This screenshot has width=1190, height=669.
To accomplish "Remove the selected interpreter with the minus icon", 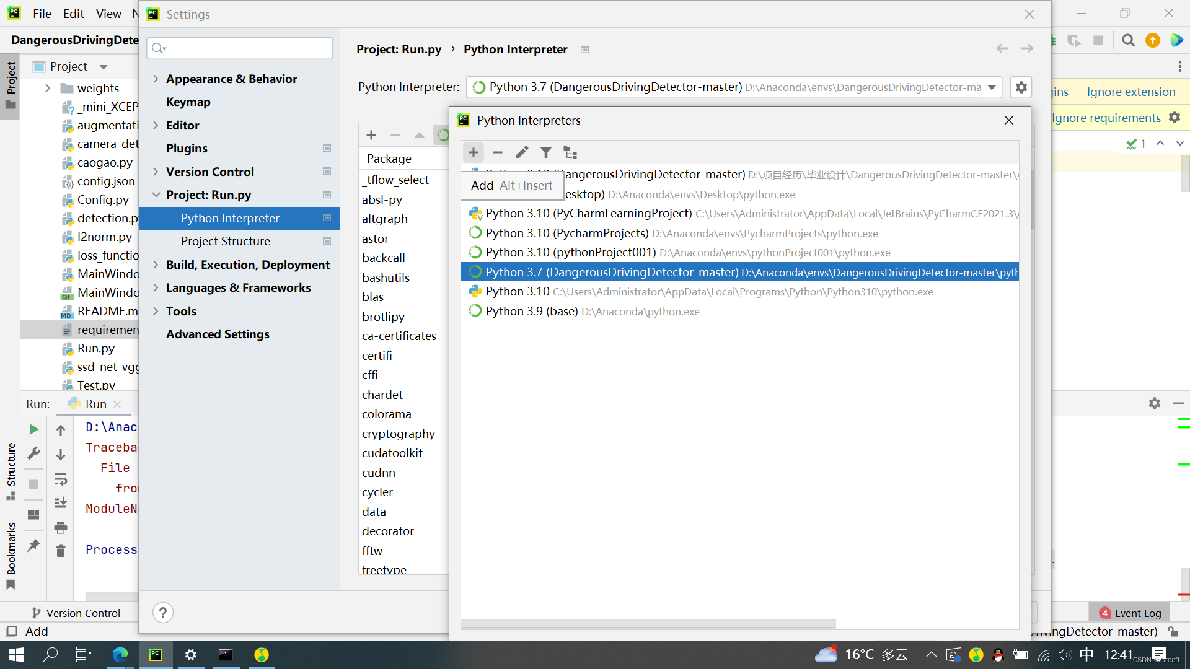I will click(x=497, y=152).
